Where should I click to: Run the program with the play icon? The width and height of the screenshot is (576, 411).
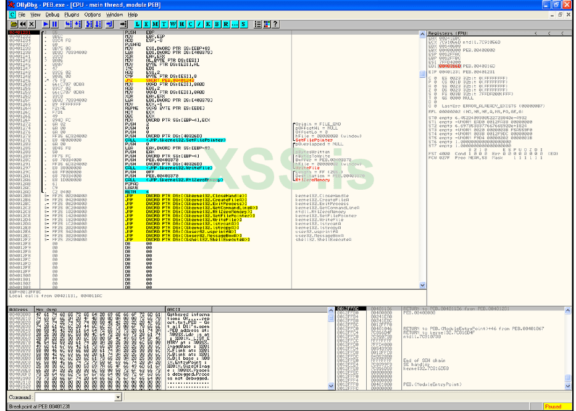pos(46,24)
